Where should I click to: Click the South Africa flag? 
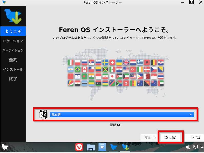click(119, 83)
